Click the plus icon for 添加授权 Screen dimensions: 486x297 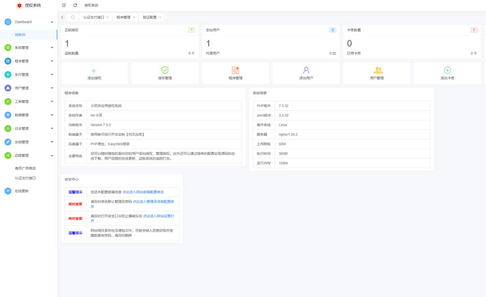pyautogui.click(x=94, y=70)
